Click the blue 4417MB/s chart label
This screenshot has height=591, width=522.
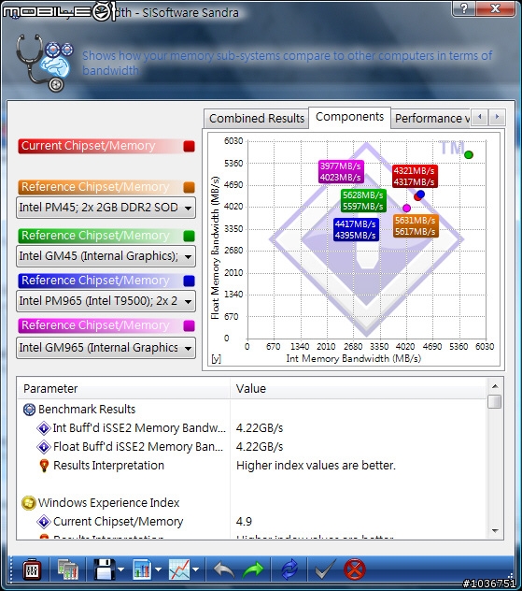click(x=356, y=229)
